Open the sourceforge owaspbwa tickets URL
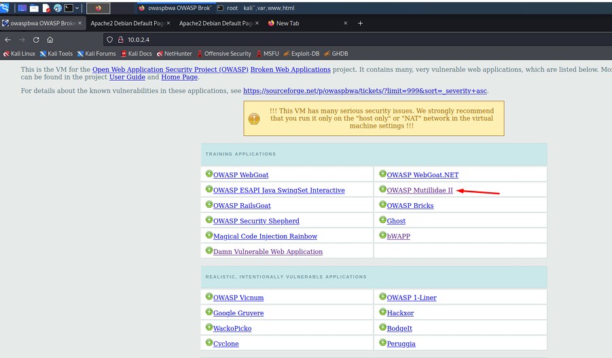 [365, 91]
